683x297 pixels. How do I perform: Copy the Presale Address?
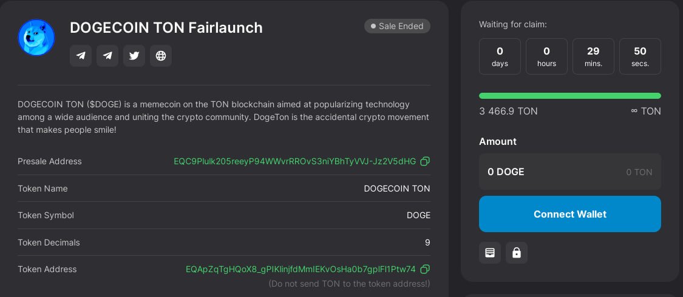[x=425, y=161]
